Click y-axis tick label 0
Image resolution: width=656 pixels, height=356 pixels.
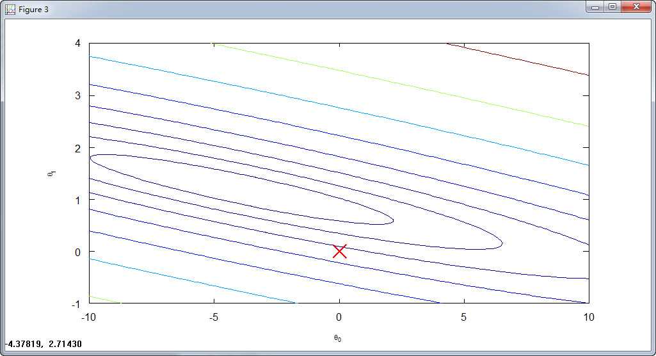click(x=78, y=252)
